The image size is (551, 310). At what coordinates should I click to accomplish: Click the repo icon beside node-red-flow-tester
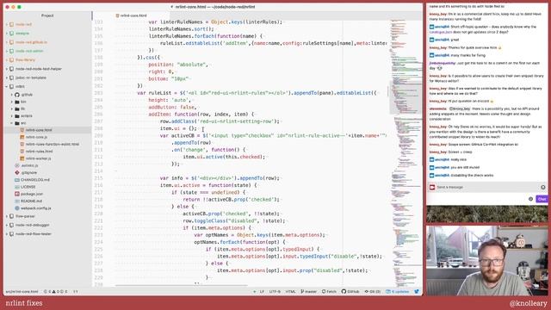point(11,233)
